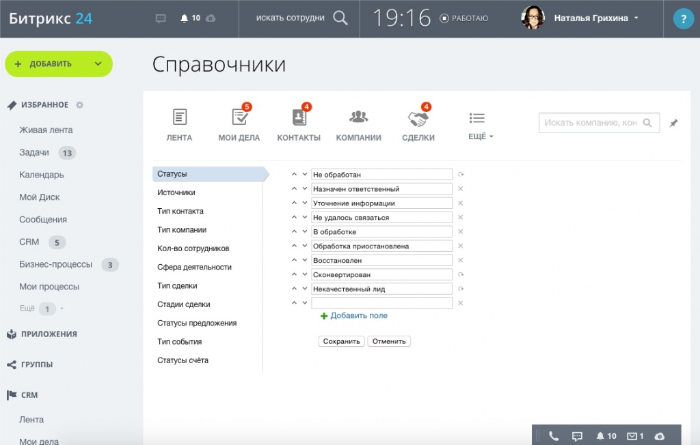This screenshot has width=700, height=445.
Task: Open Статусы предложения reference
Action: [197, 324]
